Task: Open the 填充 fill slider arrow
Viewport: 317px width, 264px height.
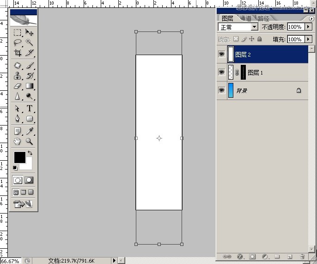Action: [308, 39]
